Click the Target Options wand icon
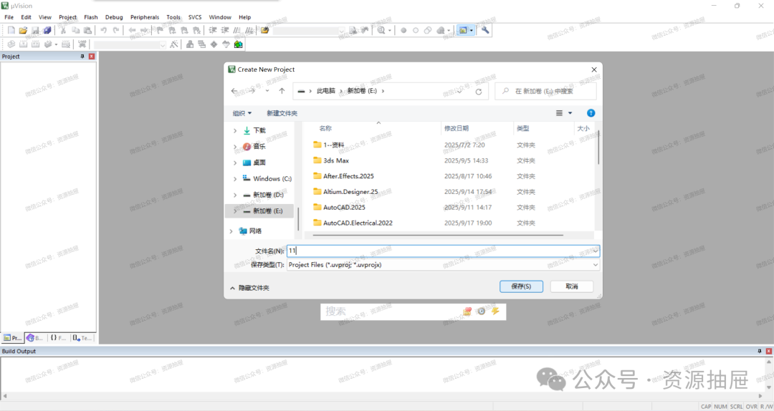The height and width of the screenshot is (411, 774). [173, 44]
